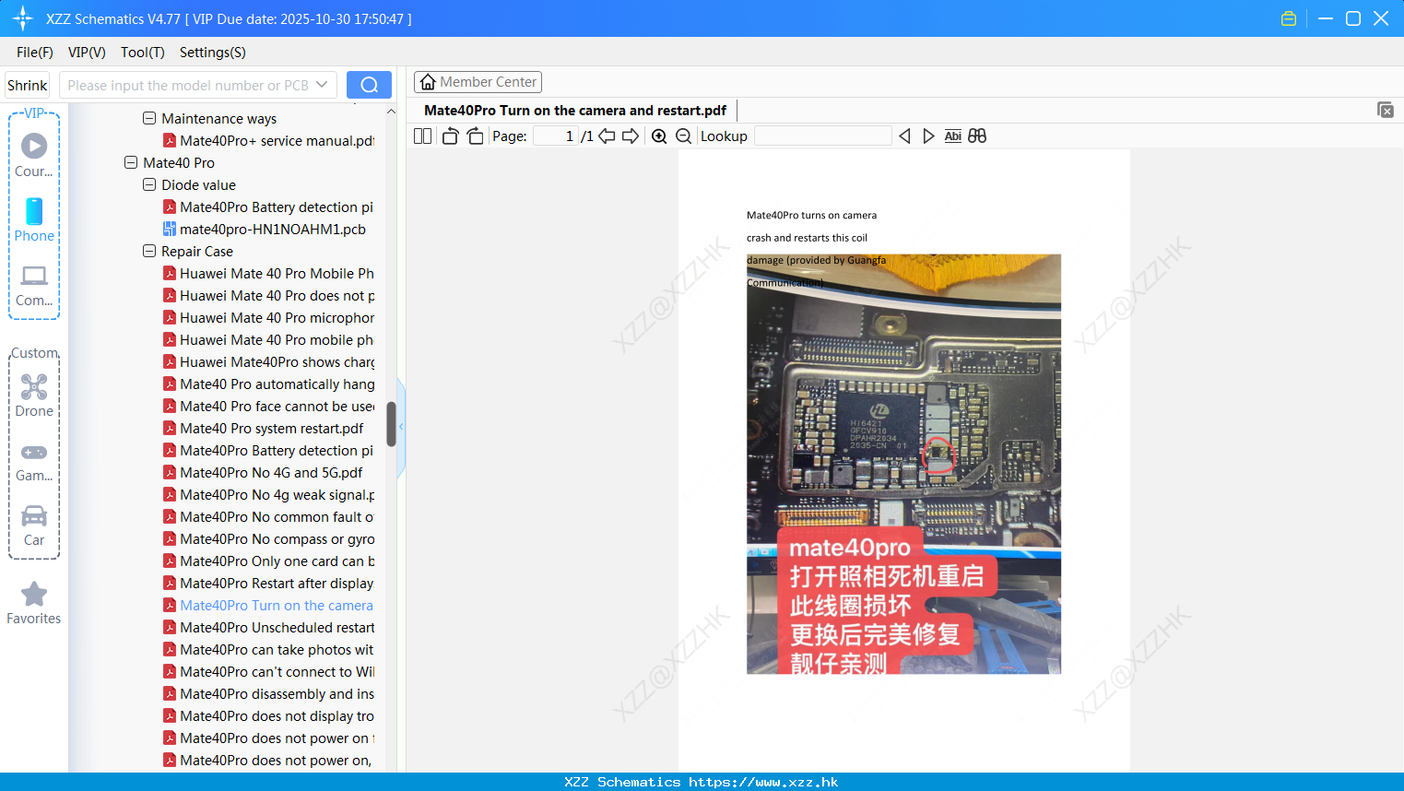Click XZZ website link in status bar

click(763, 782)
